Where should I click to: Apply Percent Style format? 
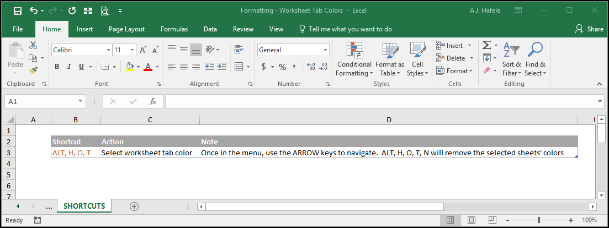click(x=282, y=67)
